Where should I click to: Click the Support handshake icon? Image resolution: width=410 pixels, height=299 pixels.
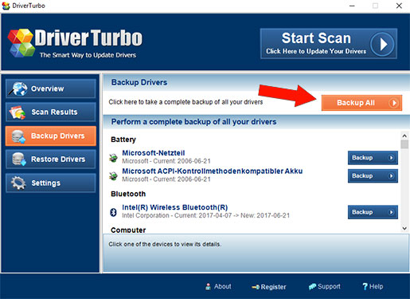(x=312, y=286)
